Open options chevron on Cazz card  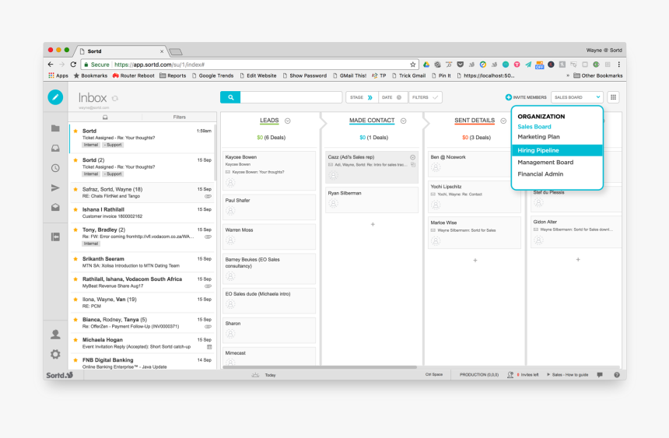pyautogui.click(x=412, y=157)
